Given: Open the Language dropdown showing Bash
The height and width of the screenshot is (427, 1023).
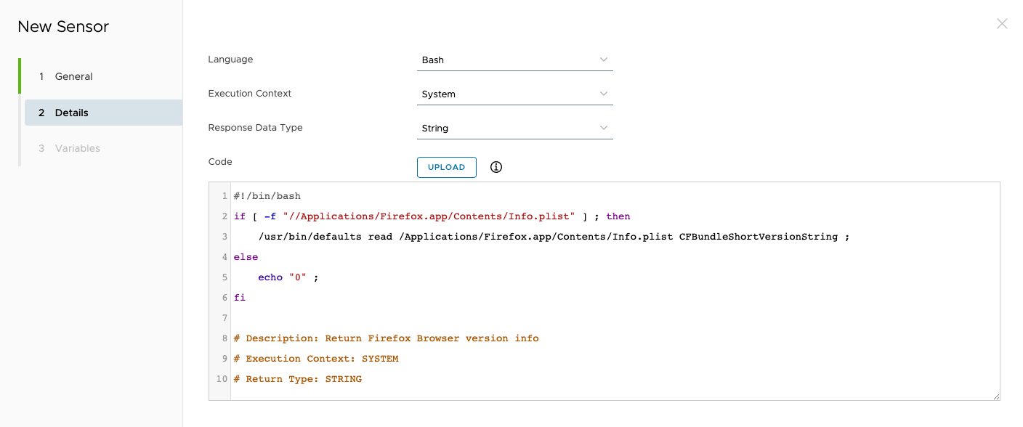Looking at the screenshot, I should coord(514,60).
